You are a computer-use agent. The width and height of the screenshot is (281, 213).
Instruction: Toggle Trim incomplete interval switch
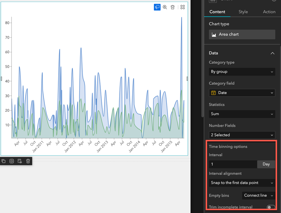tap(271, 207)
